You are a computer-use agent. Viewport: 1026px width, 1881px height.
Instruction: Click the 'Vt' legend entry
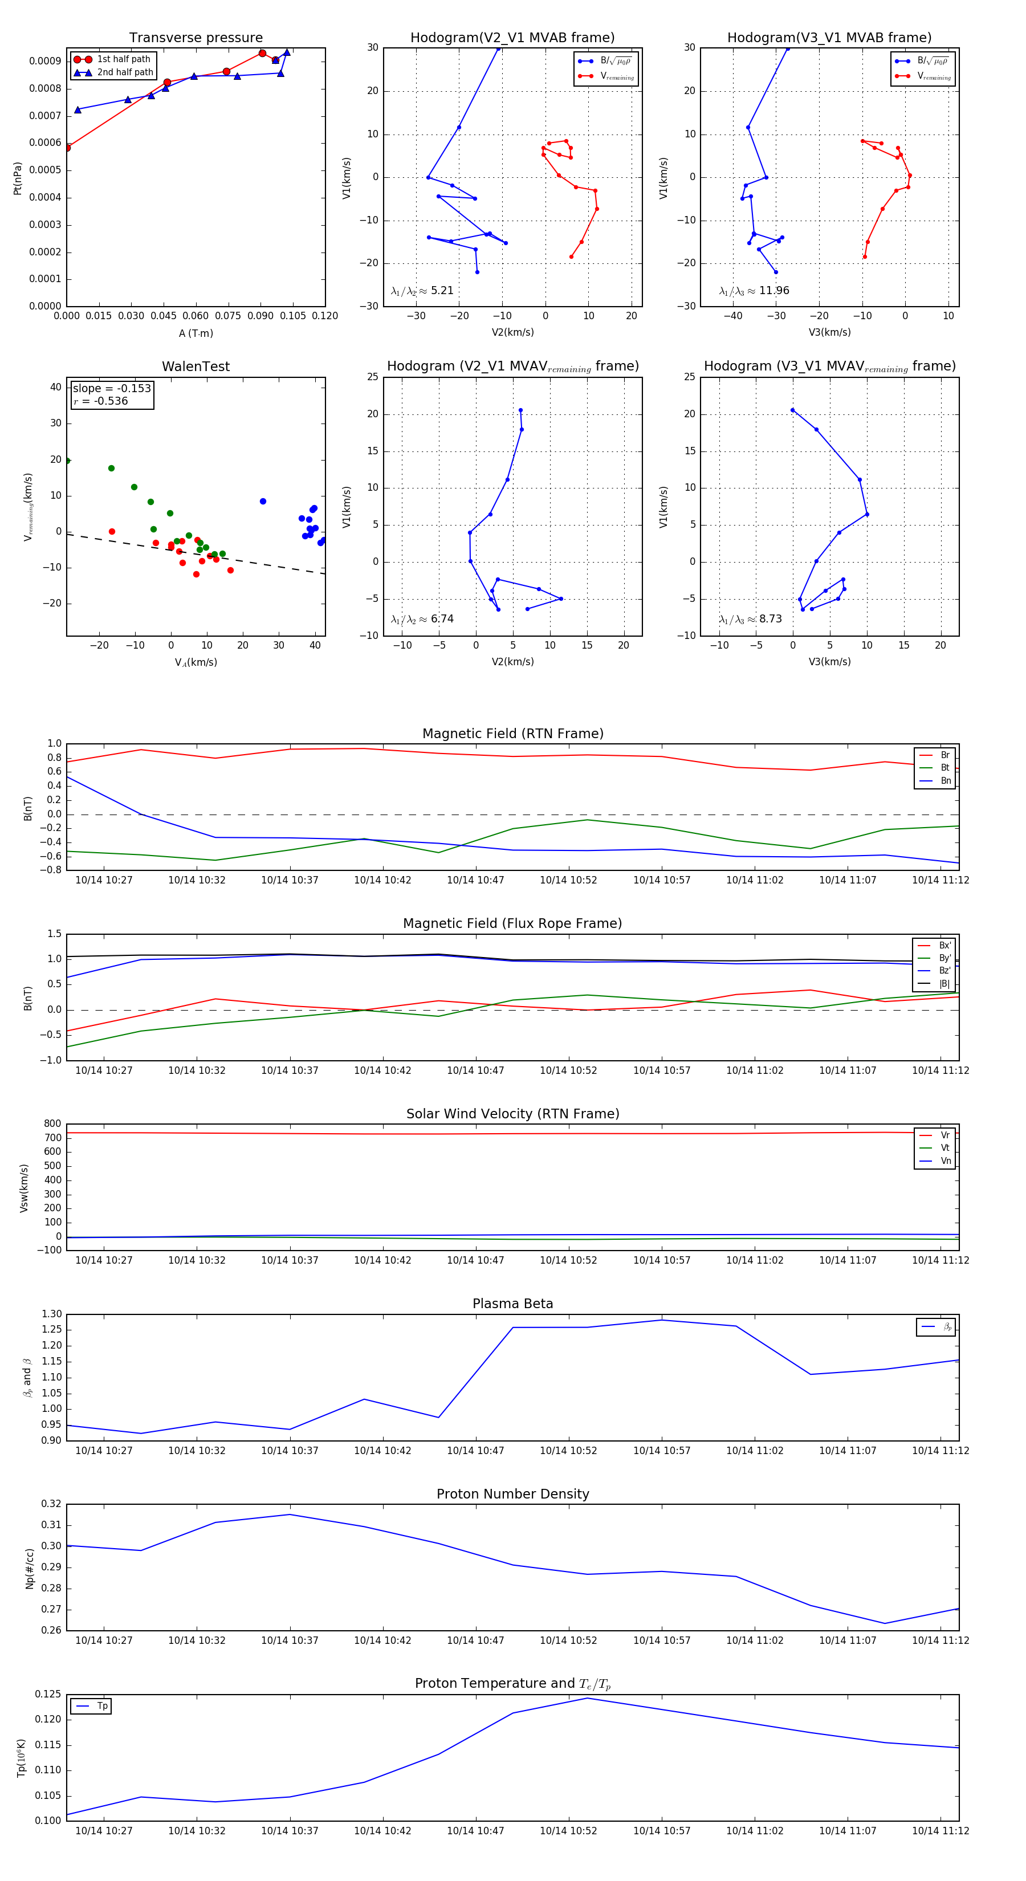[935, 1148]
